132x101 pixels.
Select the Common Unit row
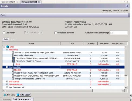[x=63, y=67]
